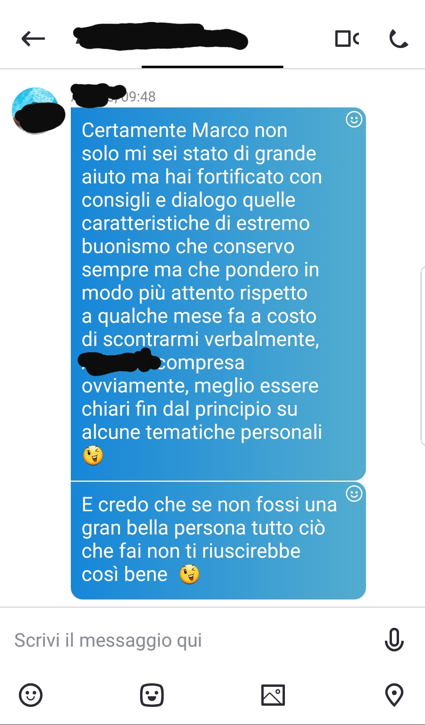Go back using the arrow icon
The height and width of the screenshot is (725, 425).
tap(33, 39)
